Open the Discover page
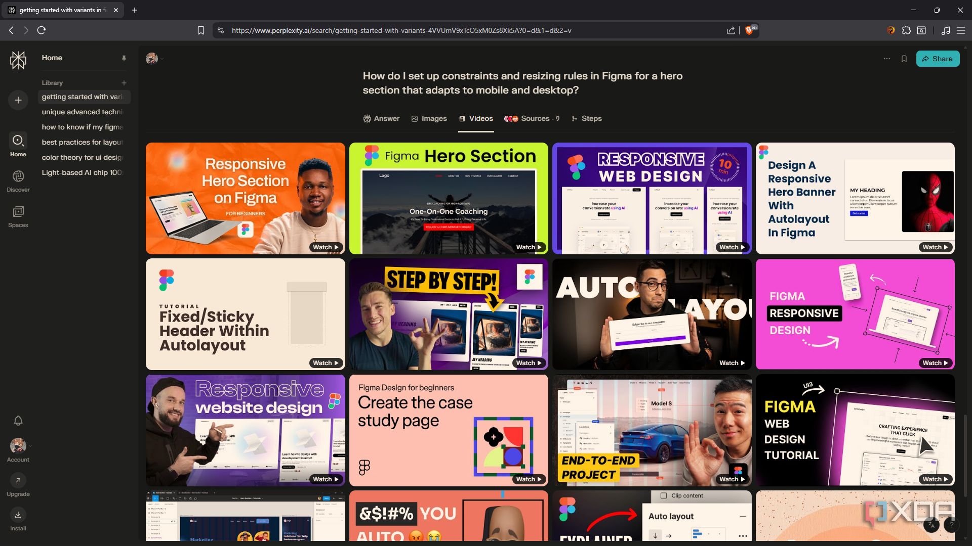This screenshot has height=546, width=972. coord(18,180)
